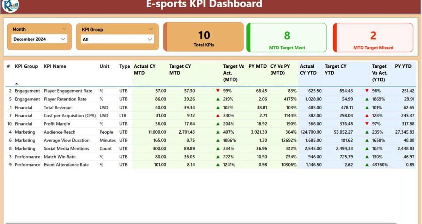Click red down arrow in Player Engagement Rate row
This screenshot has height=224, width=422.
[218, 91]
